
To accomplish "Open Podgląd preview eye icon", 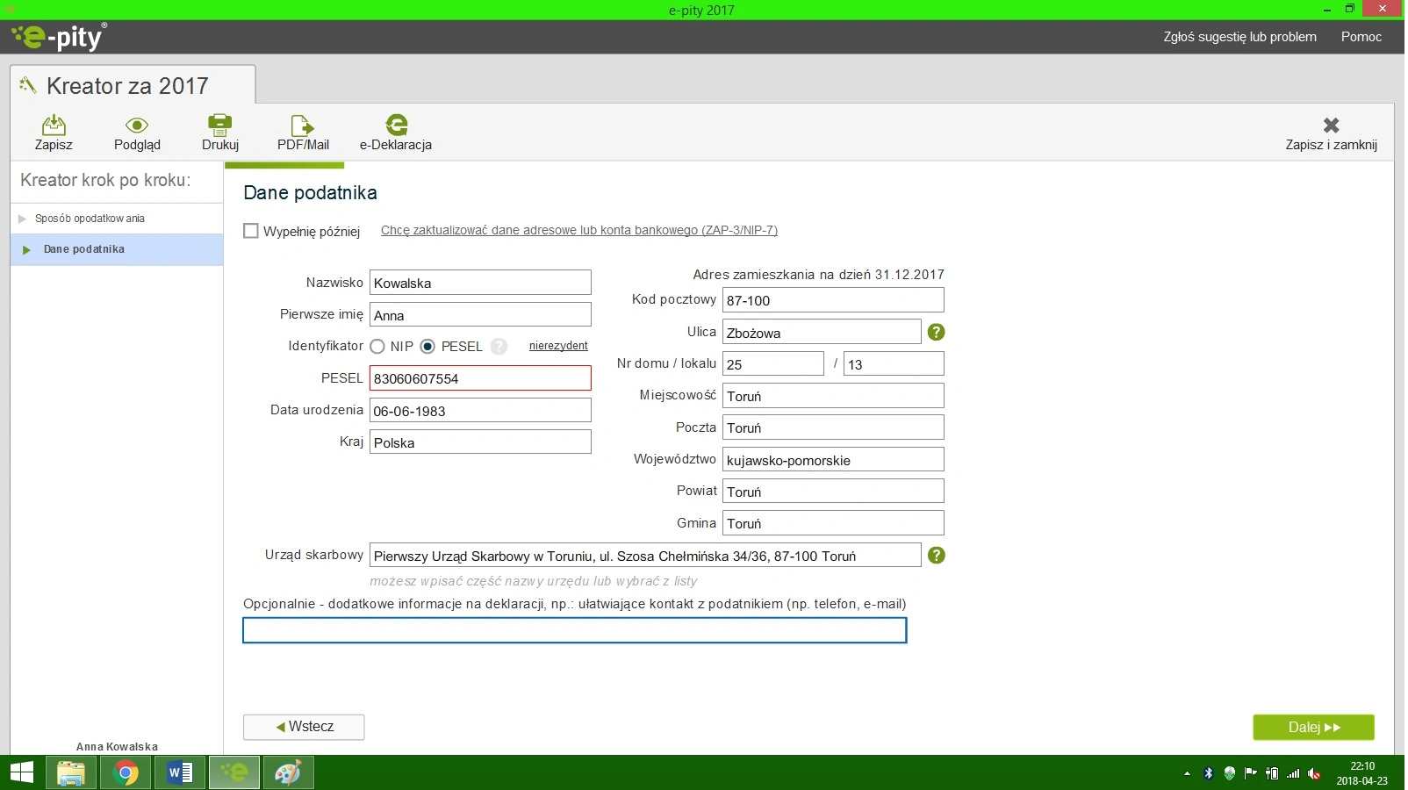I will 136,125.
